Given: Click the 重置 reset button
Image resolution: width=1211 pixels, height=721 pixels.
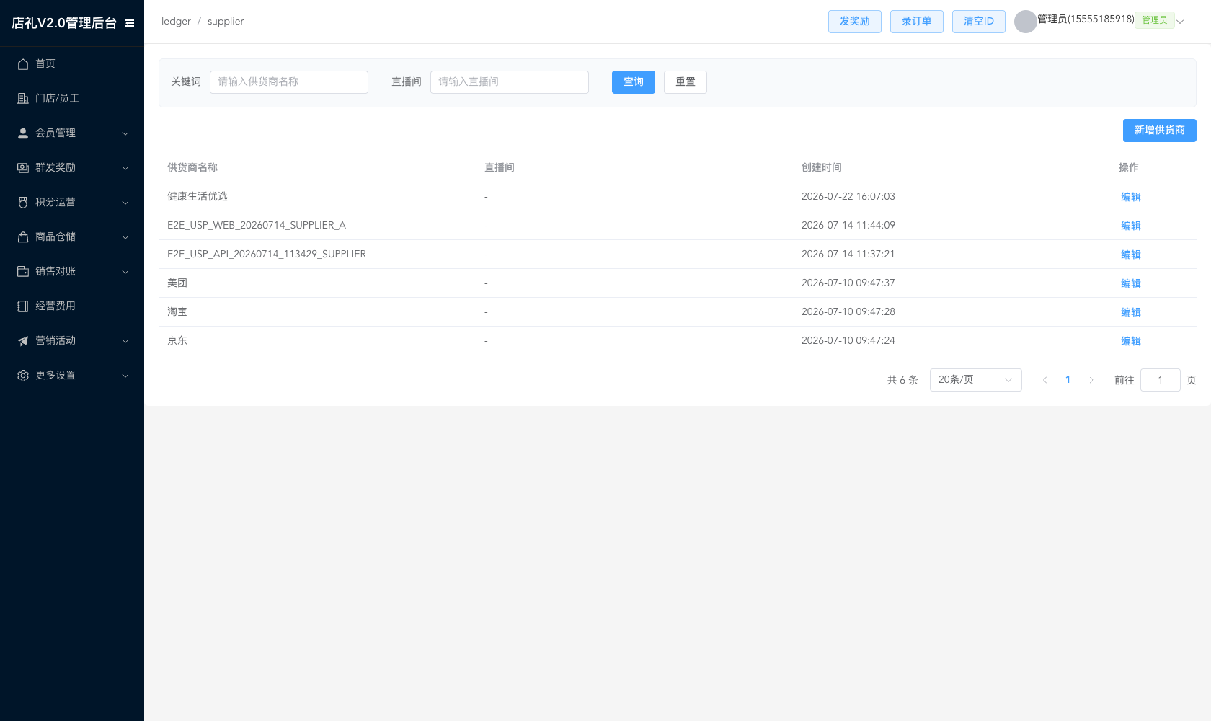Looking at the screenshot, I should [x=686, y=82].
